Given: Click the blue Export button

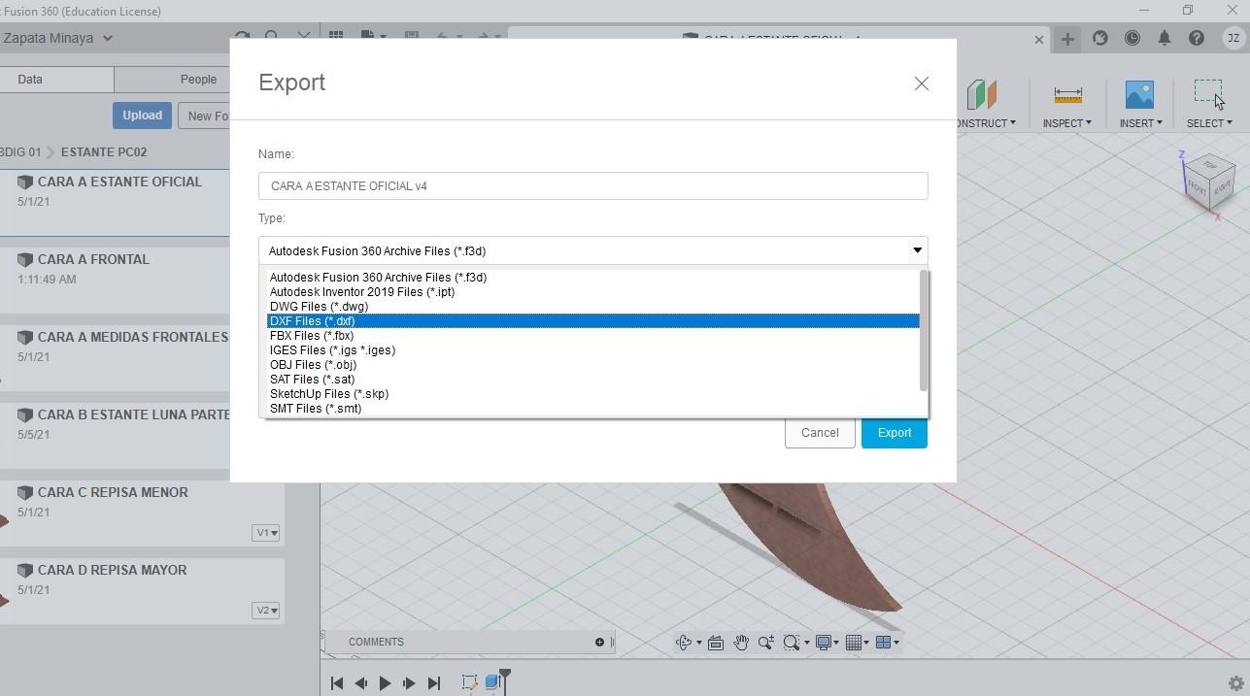Looking at the screenshot, I should point(894,433).
